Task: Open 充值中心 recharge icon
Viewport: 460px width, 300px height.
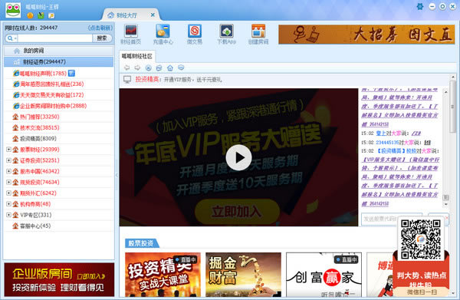Action: click(163, 31)
